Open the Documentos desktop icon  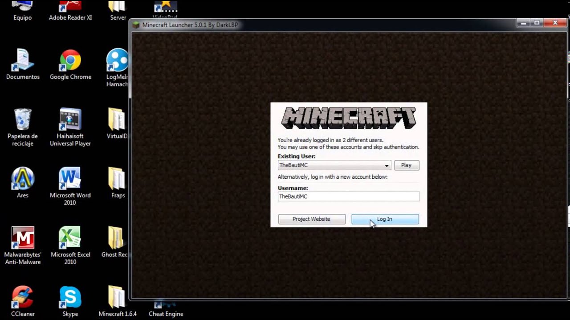[23, 65]
